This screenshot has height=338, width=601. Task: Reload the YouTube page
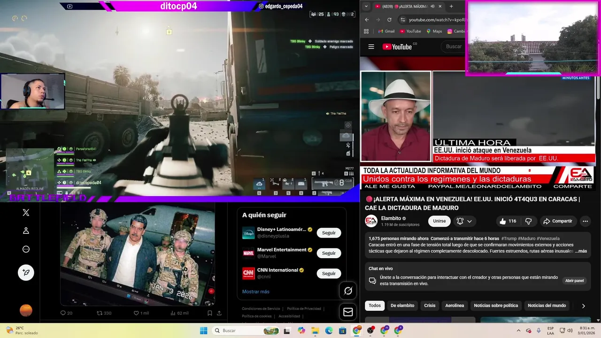[x=389, y=20]
